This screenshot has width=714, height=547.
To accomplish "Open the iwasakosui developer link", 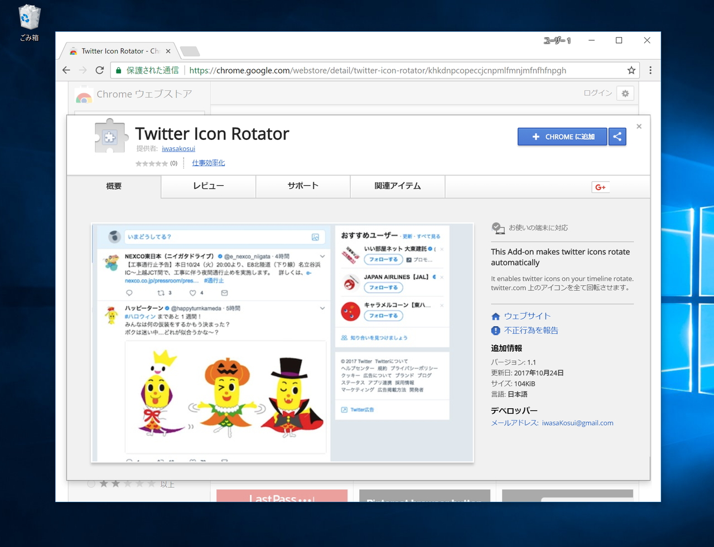I will [x=178, y=148].
